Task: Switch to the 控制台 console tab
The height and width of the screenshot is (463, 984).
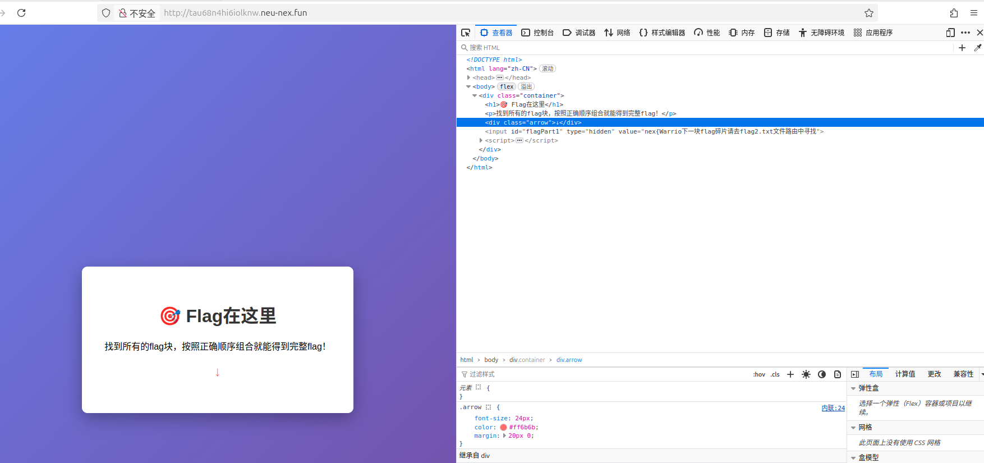Action: (537, 33)
